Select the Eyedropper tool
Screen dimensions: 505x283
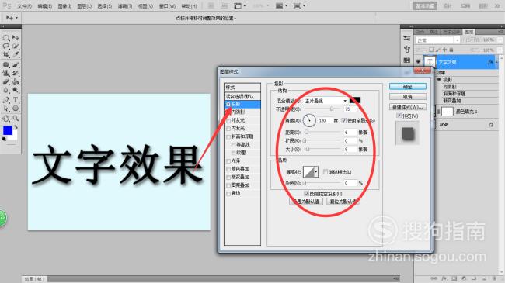click(x=16, y=55)
